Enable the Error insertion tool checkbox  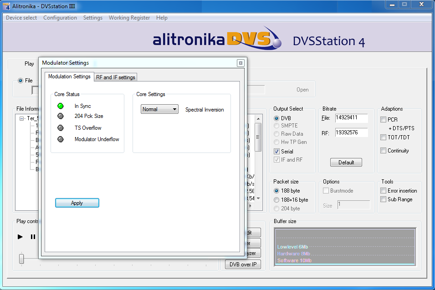[384, 191]
